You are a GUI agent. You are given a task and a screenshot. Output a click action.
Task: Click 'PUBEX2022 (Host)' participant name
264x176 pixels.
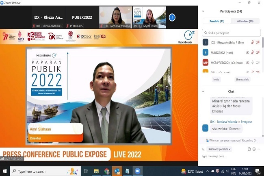click(222, 53)
